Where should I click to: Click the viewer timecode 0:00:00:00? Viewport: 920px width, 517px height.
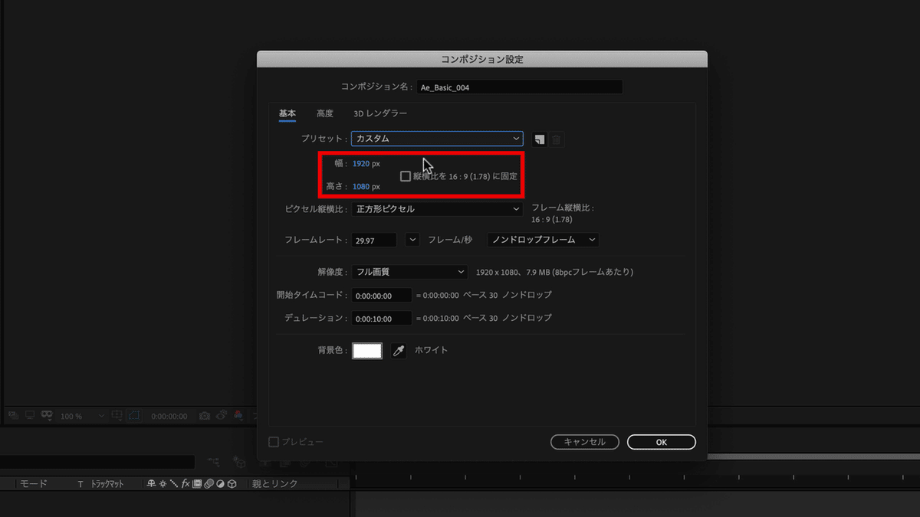pyautogui.click(x=169, y=416)
